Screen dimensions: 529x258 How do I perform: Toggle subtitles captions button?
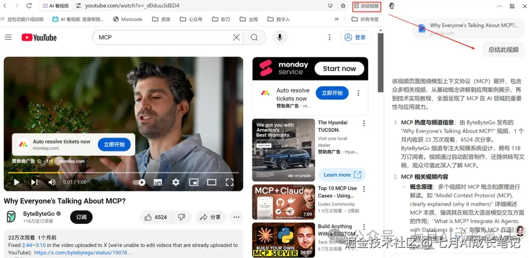coord(158,183)
